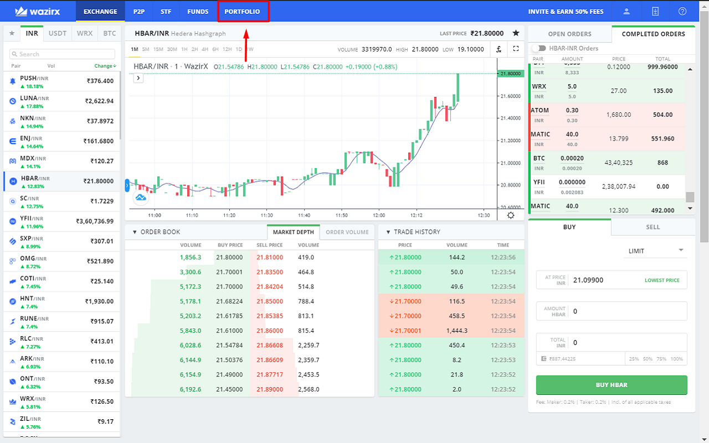709x443 pixels.
Task: Toggle fullscreen chart icon
Action: pyautogui.click(x=516, y=49)
